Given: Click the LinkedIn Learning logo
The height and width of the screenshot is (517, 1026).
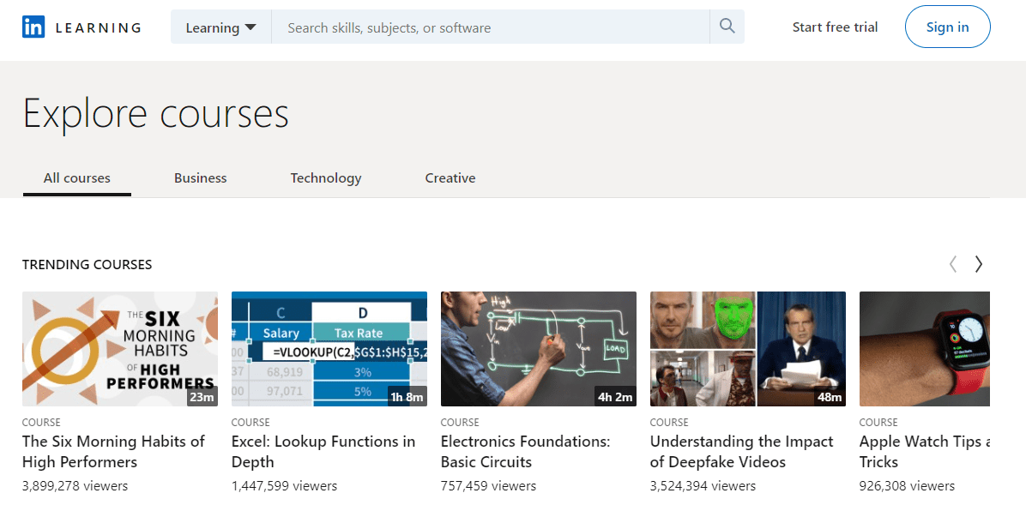Looking at the screenshot, I should (x=81, y=27).
